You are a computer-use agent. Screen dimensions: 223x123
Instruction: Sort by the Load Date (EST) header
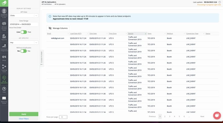[x=76, y=34]
